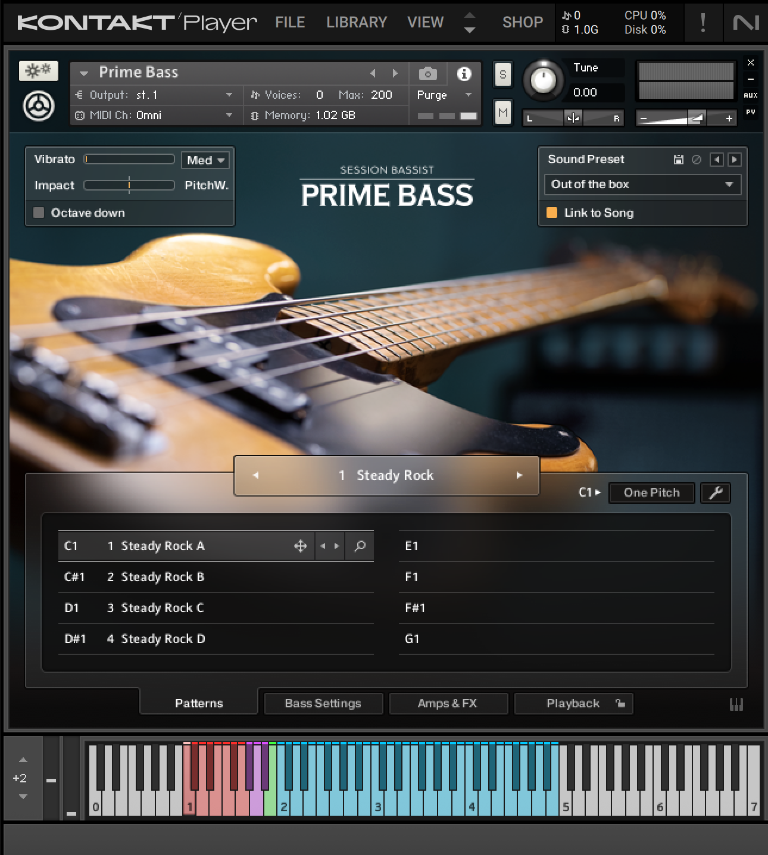Click the Tune knob

point(543,80)
